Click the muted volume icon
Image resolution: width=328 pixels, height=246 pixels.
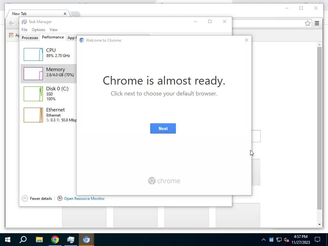coord(287,240)
